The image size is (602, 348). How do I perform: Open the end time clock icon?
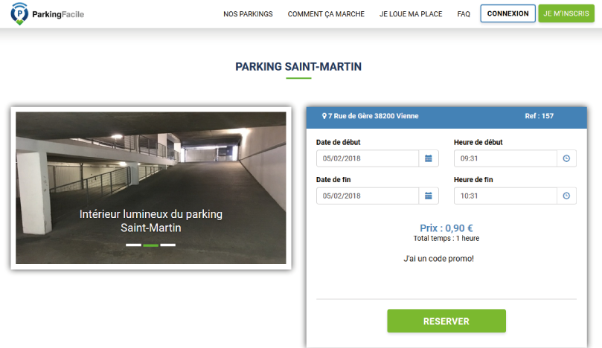(x=566, y=196)
